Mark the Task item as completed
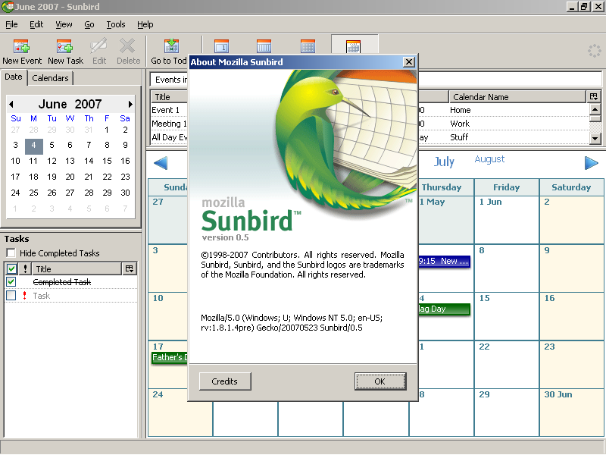This screenshot has width=606, height=455. coord(11,296)
